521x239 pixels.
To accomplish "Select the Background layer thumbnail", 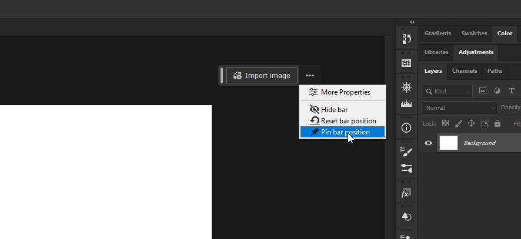I will tap(449, 143).
